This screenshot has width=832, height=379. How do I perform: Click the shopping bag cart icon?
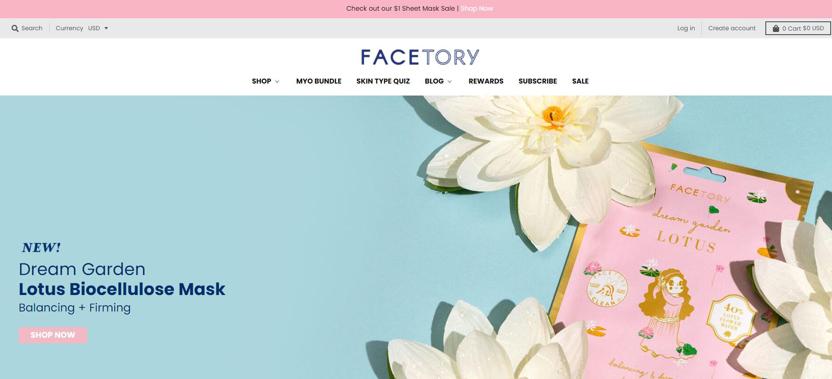pos(776,28)
